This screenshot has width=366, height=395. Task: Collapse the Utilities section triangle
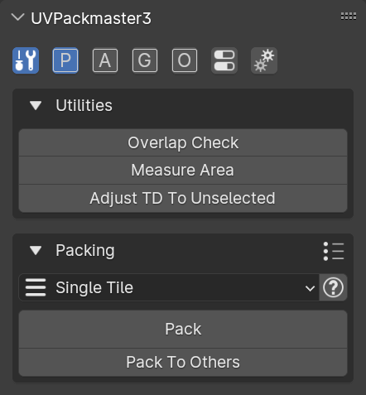36,105
